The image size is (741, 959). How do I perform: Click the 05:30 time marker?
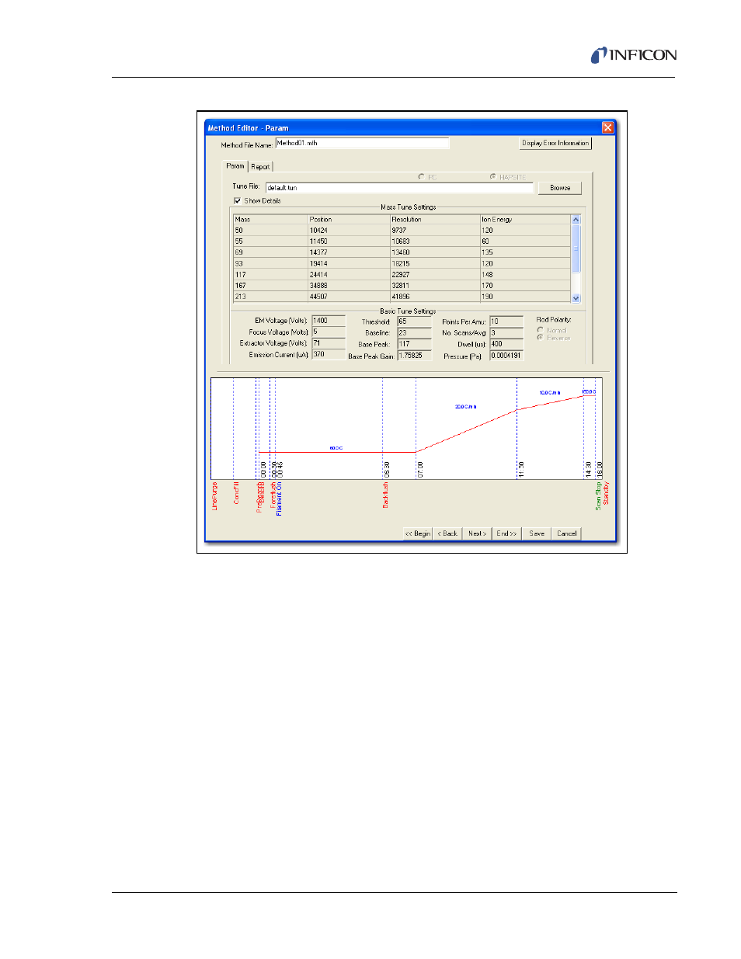(387, 470)
